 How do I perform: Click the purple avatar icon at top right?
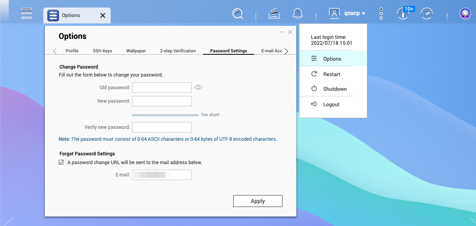point(465,13)
